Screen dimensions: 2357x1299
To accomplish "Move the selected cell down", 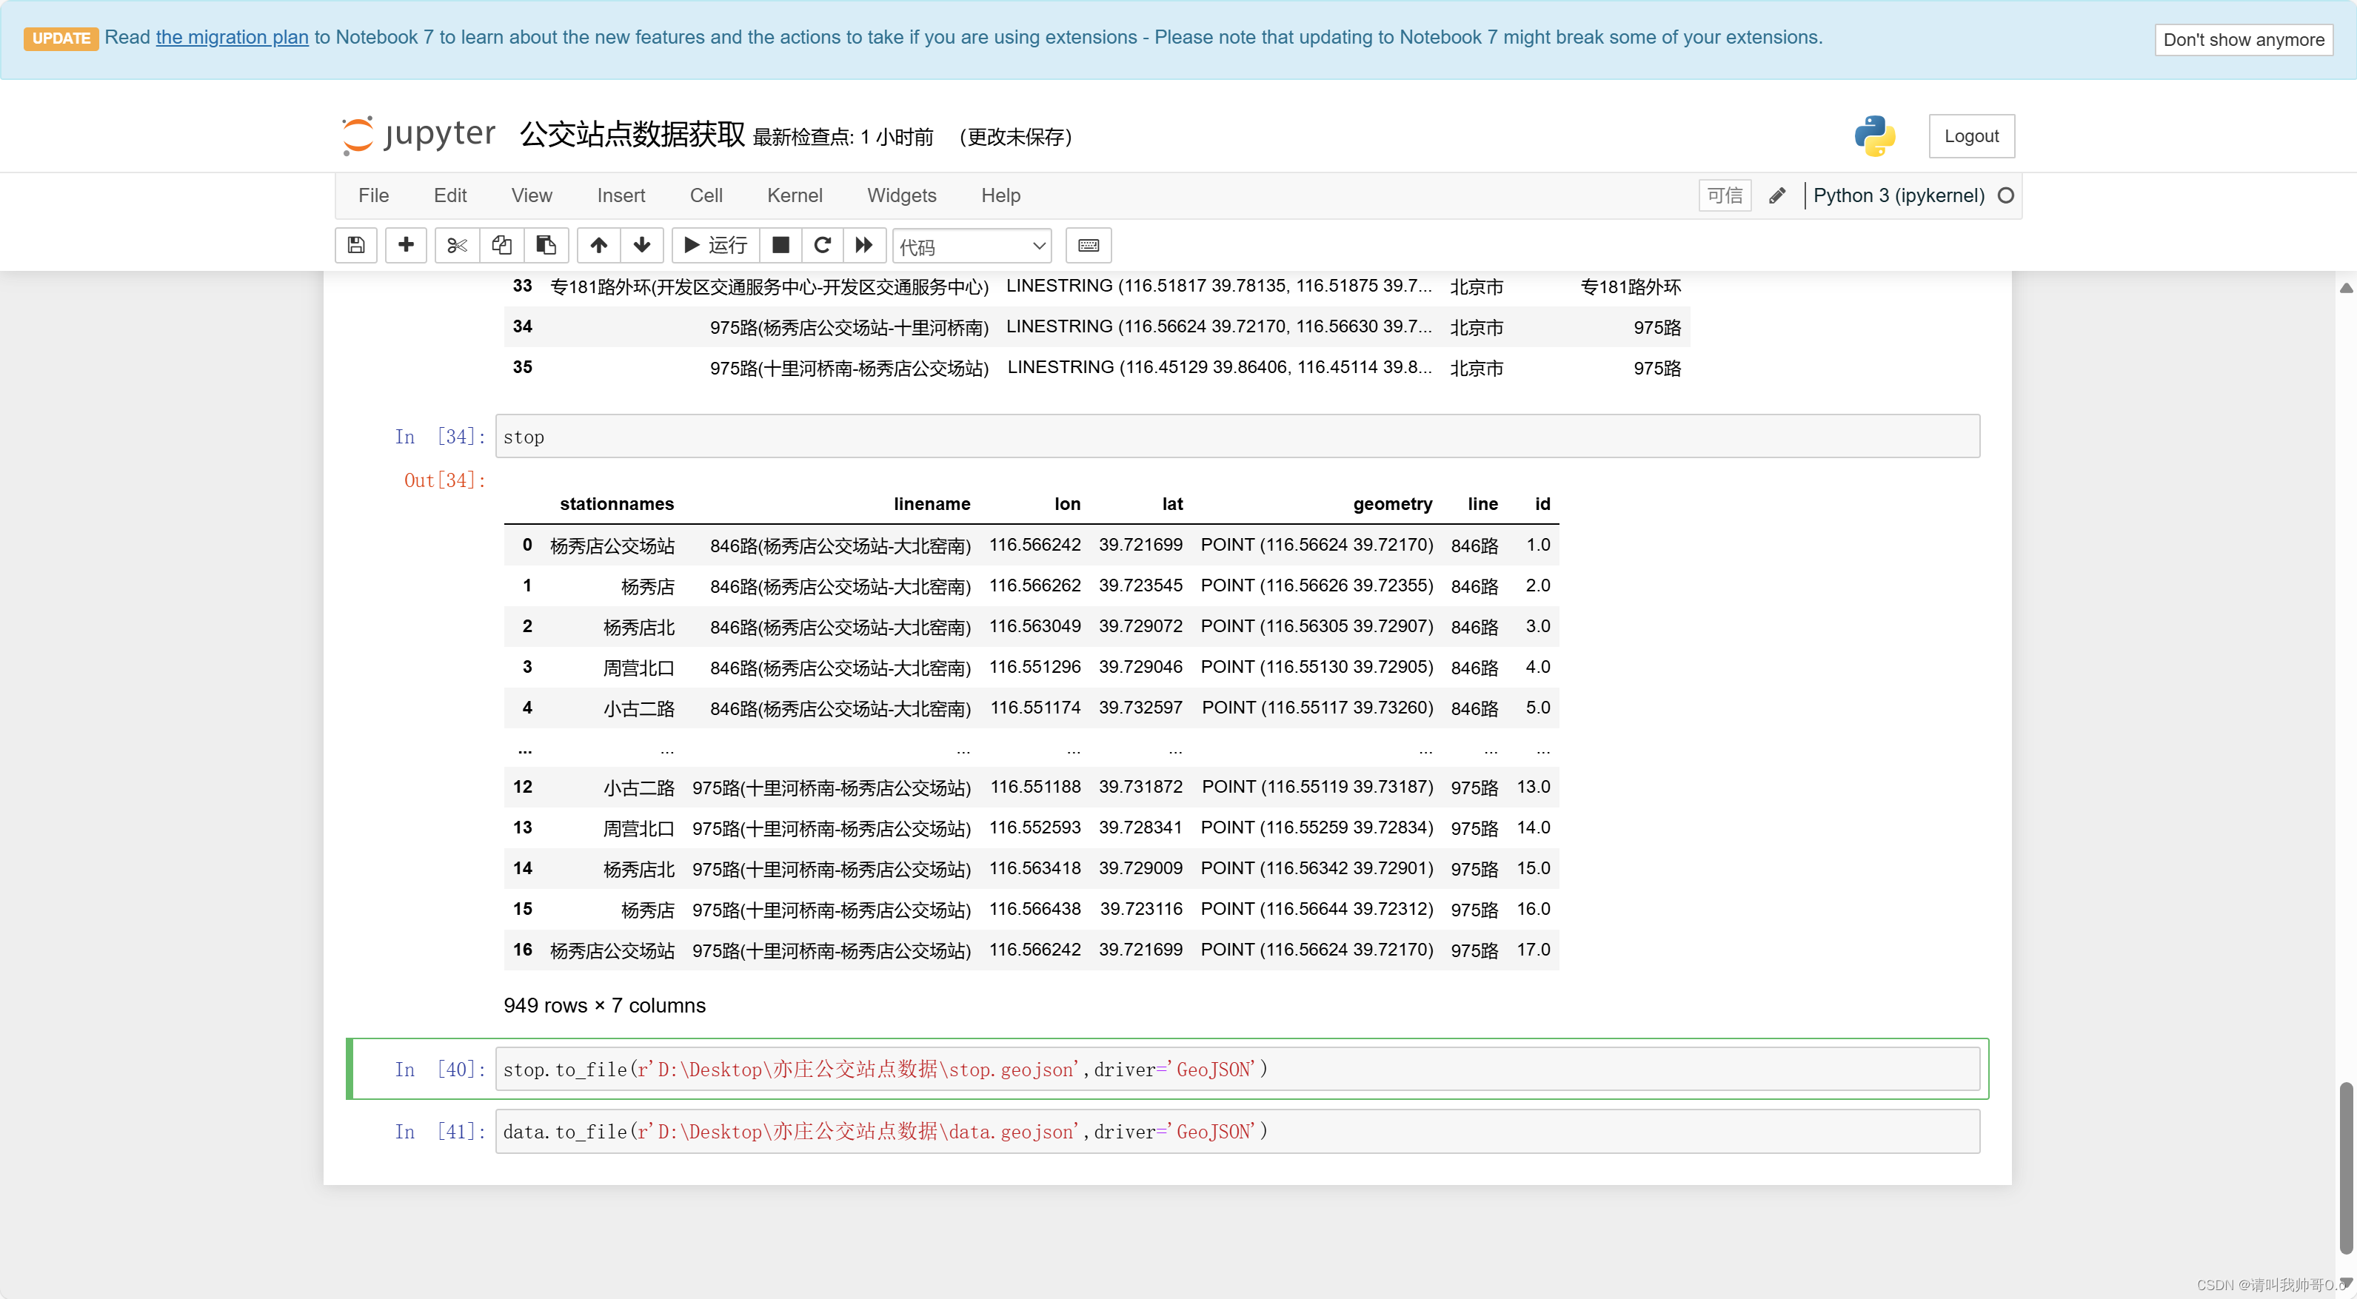I will pyautogui.click(x=641, y=245).
